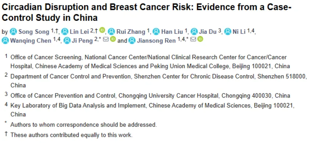
Task: Open author name Wanqing Chen
Action: pos(30,41)
